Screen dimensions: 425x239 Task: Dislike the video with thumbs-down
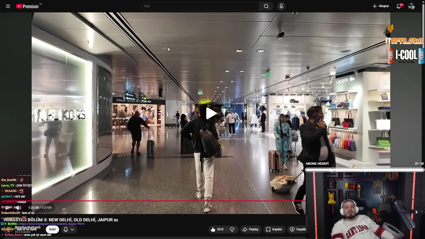coord(232,229)
